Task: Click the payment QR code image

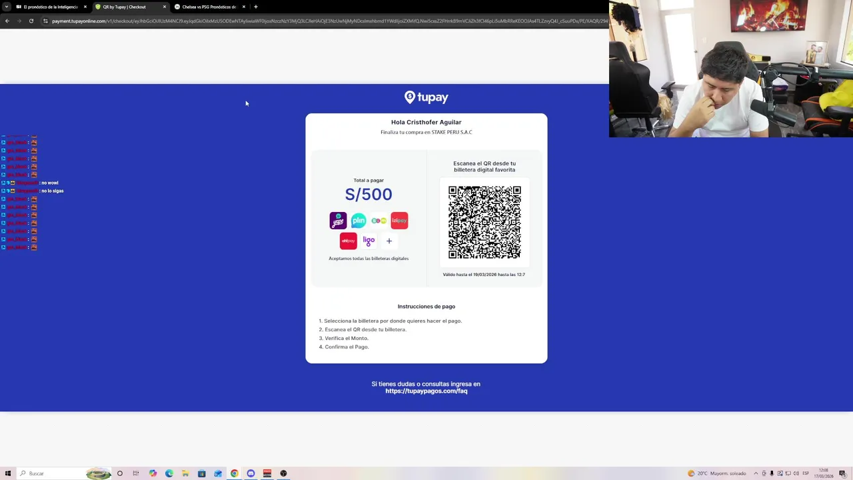Action: 484,223
